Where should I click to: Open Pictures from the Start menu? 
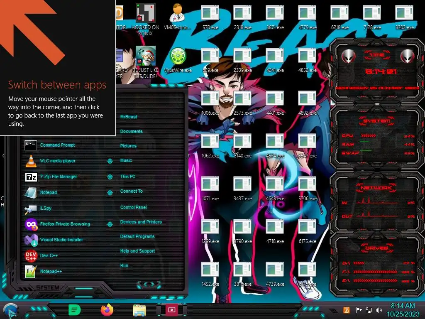[x=128, y=146]
